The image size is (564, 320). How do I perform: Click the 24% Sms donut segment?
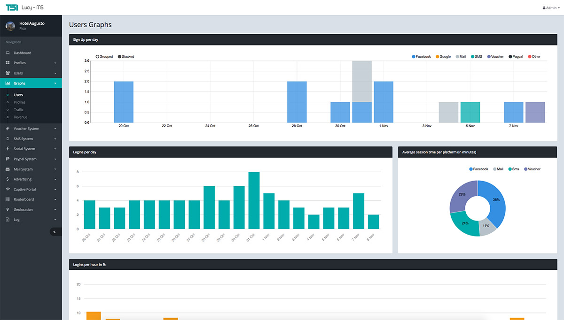tap(464, 223)
